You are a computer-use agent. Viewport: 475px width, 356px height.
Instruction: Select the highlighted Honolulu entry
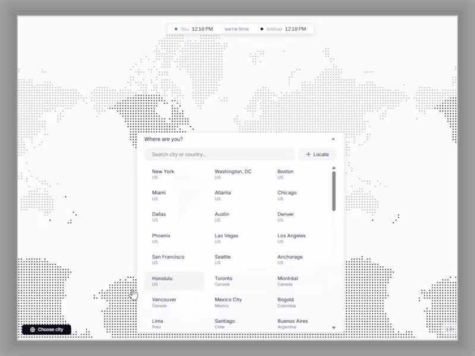point(175,281)
